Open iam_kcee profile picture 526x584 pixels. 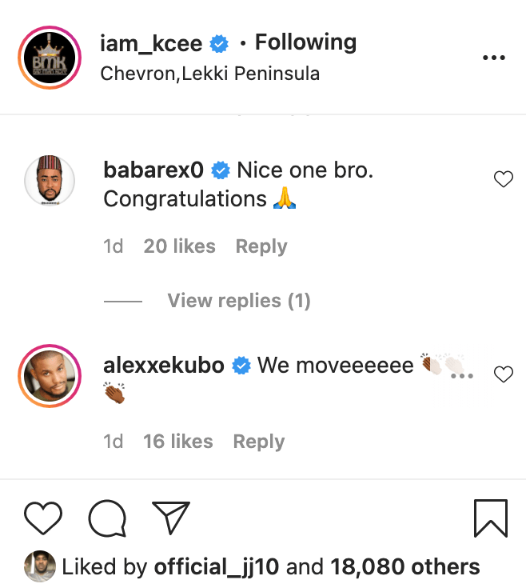coord(50,58)
